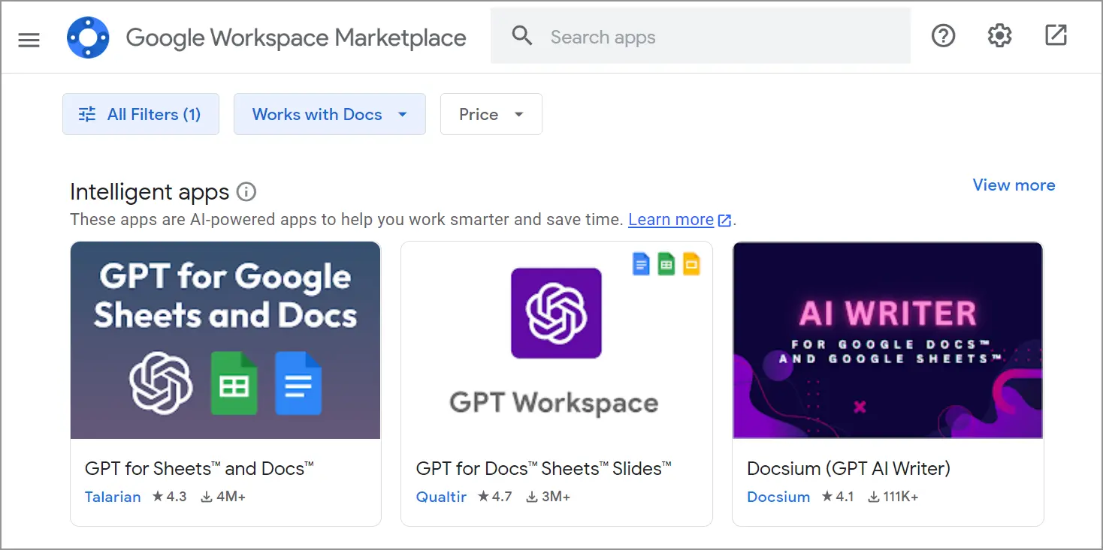The width and height of the screenshot is (1103, 550).
Task: Click the info icon beside Intelligent apps
Action: point(246,192)
